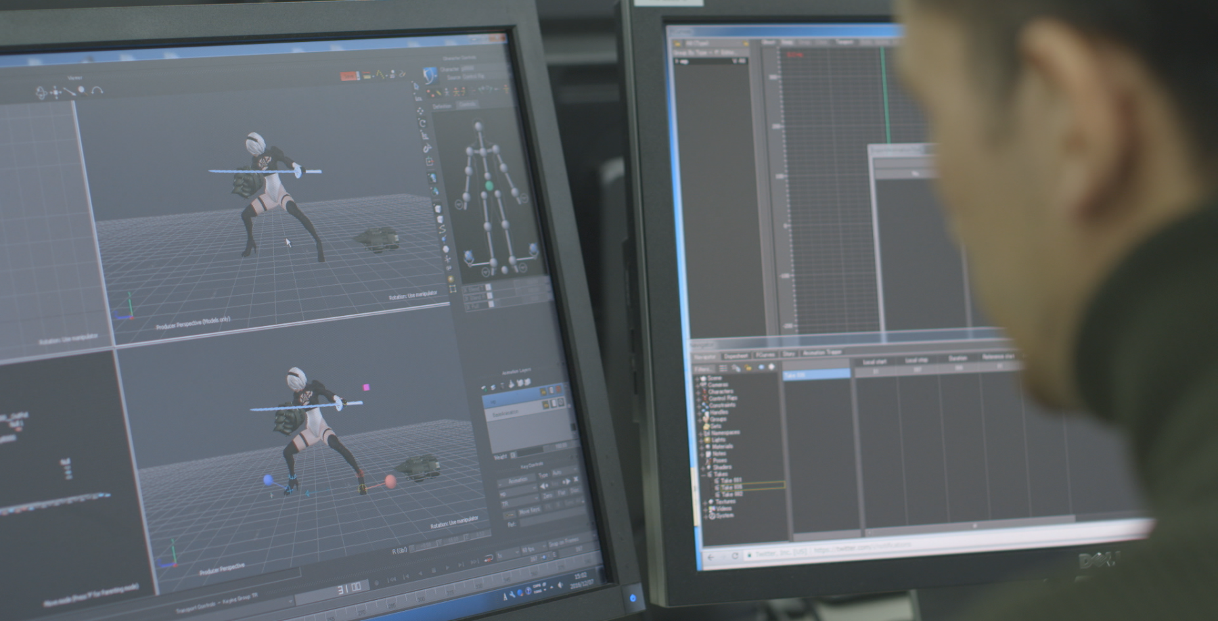
Task: Click the trash icon in Animation Layers toolbar
Action: [503, 386]
